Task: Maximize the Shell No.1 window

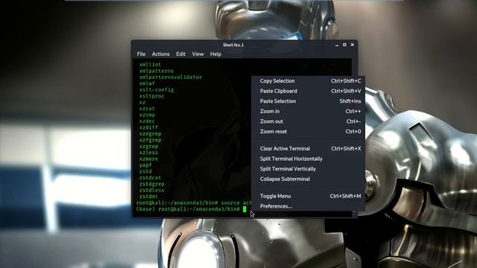Action: (x=344, y=45)
